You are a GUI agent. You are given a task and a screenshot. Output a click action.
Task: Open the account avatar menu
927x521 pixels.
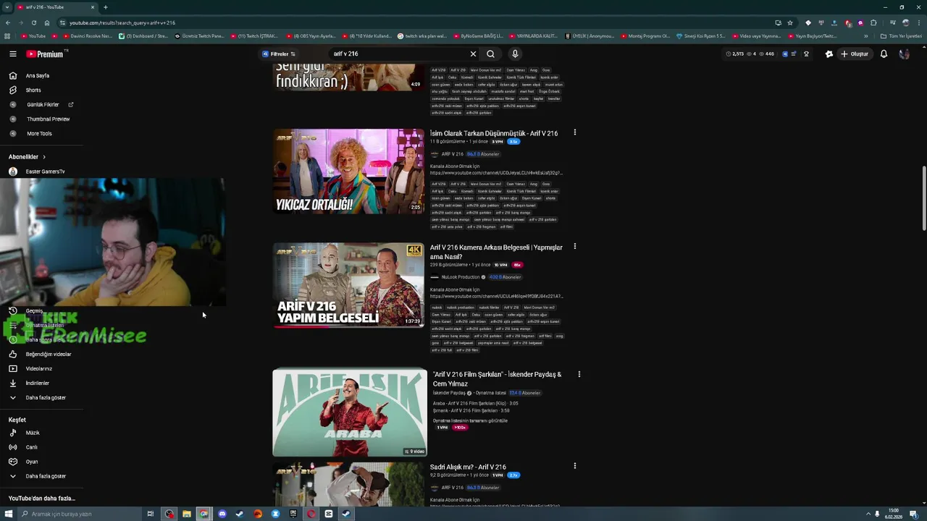coord(904,54)
